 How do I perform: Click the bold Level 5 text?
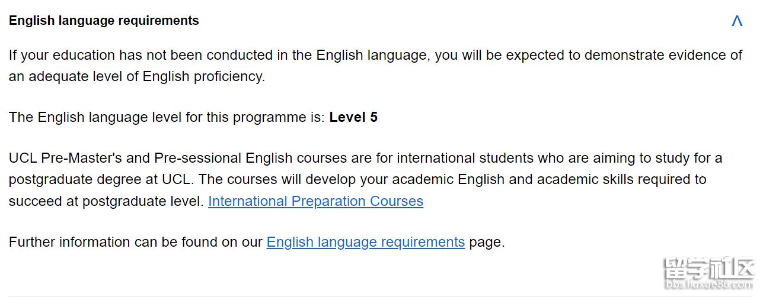353,117
